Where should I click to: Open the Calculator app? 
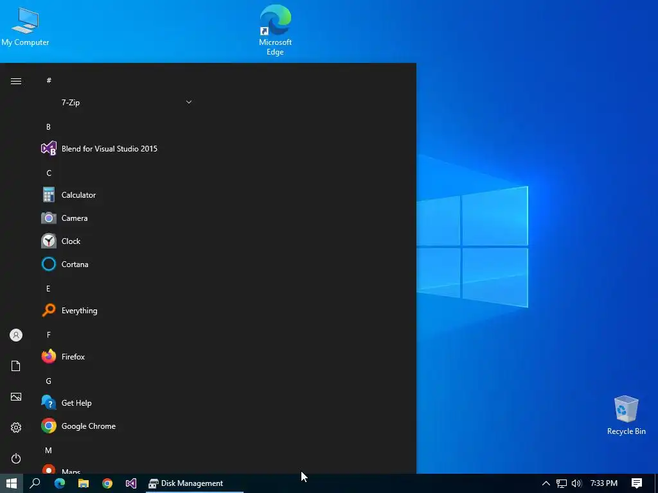click(x=119, y=195)
